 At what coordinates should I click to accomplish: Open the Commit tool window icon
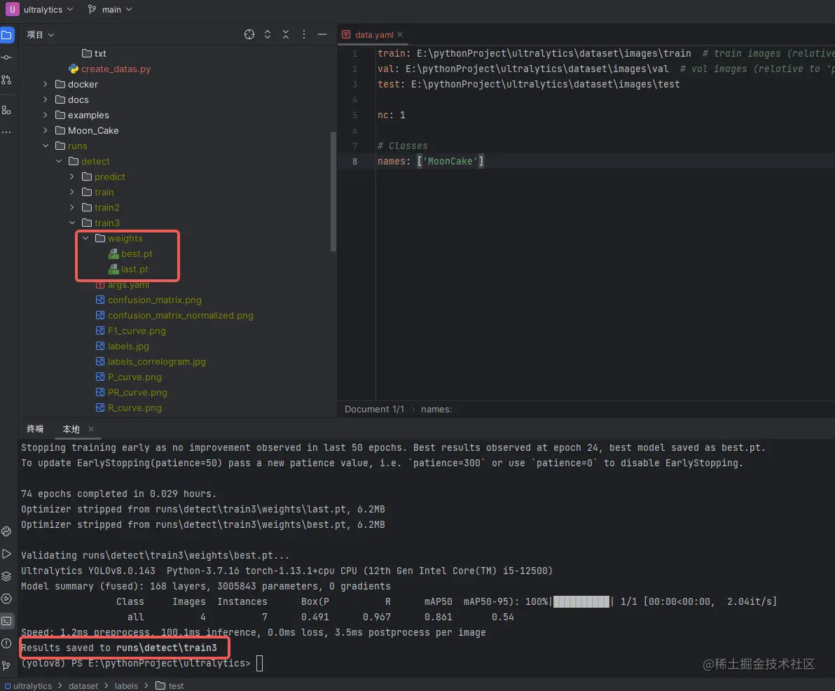6,57
